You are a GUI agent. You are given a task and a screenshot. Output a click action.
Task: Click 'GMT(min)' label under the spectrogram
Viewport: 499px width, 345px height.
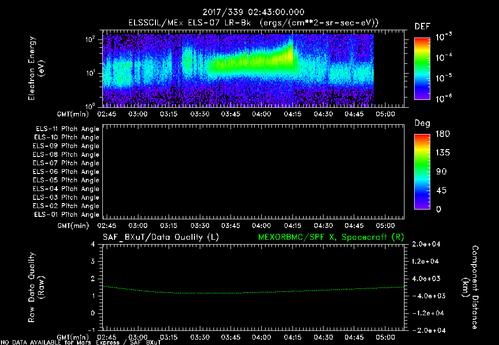tap(73, 114)
